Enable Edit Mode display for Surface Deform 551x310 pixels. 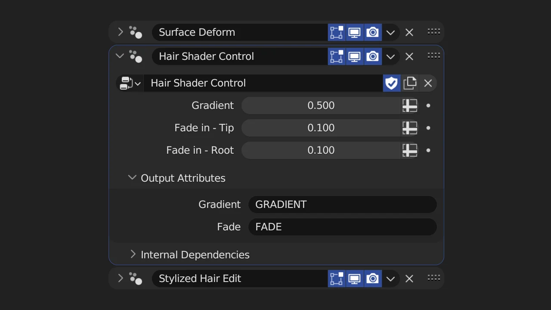[x=337, y=32]
